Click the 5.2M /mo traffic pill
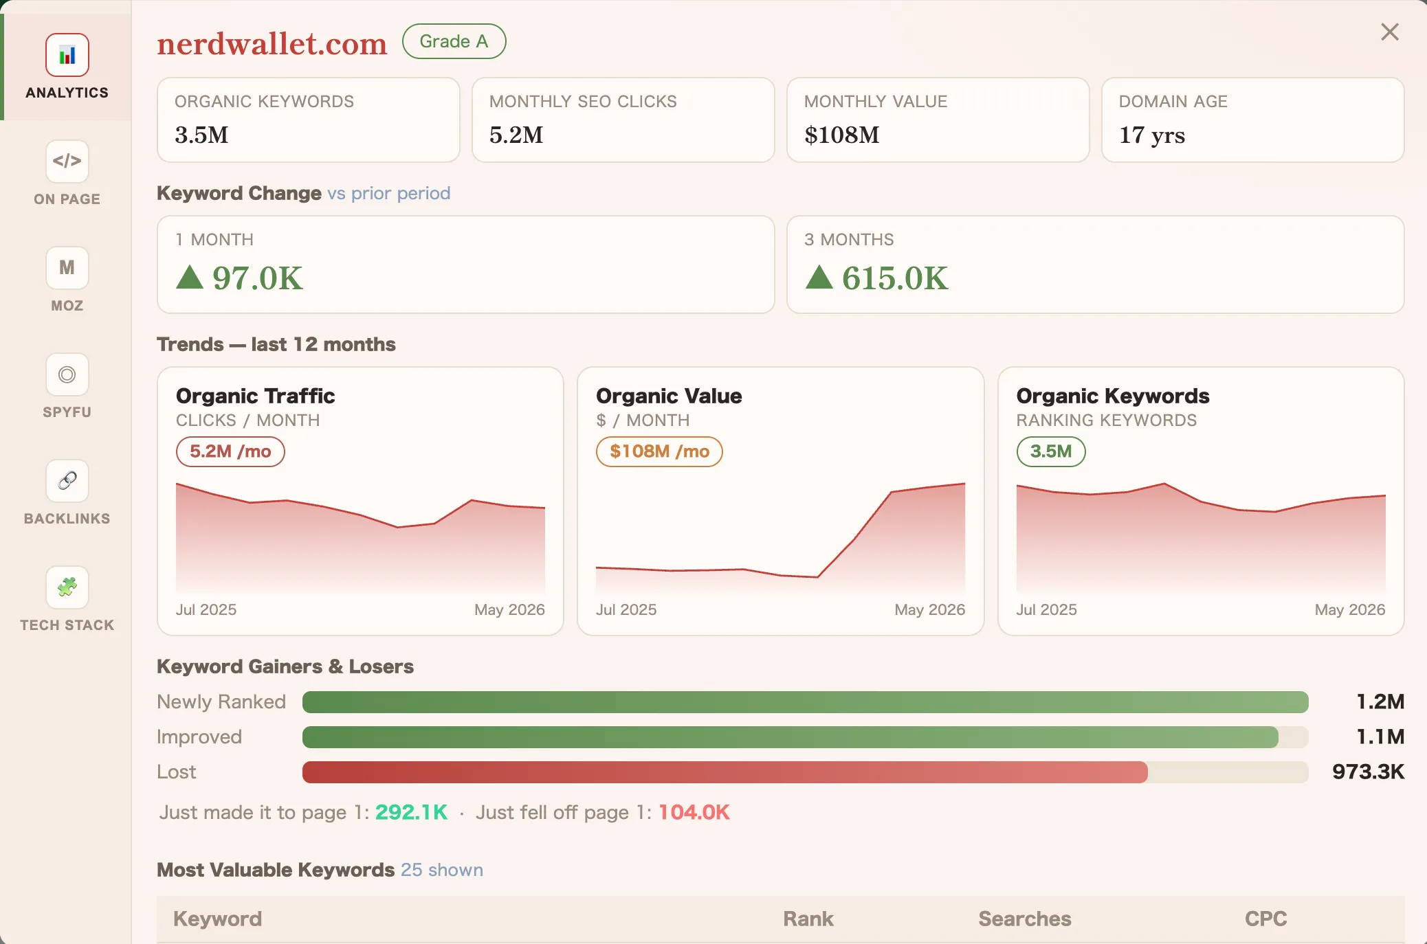 click(x=230, y=451)
